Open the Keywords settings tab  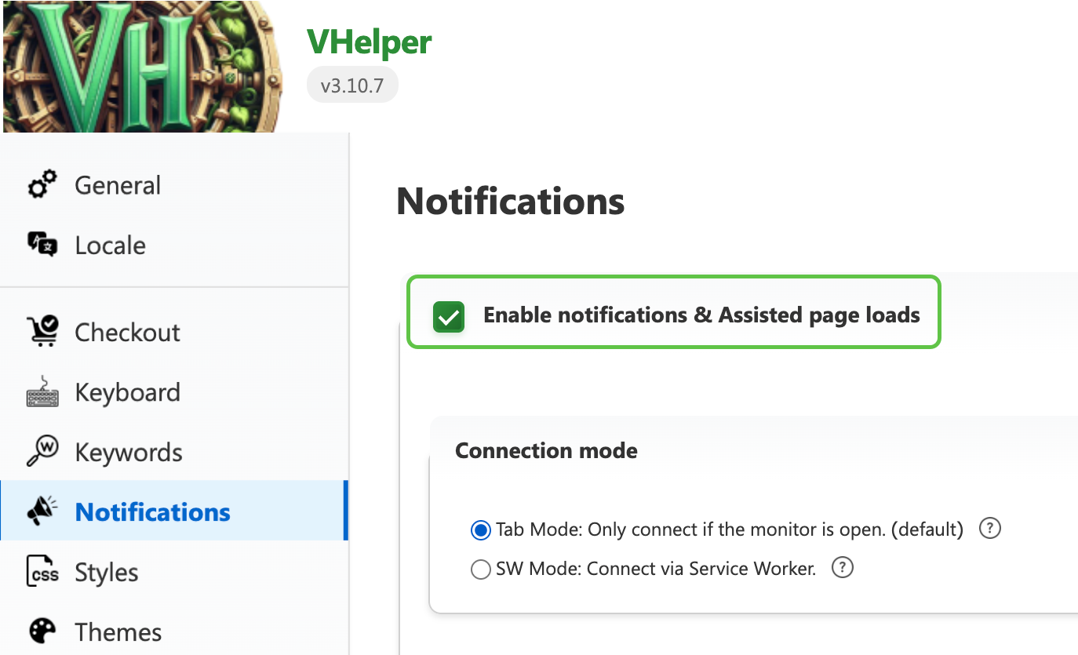[129, 452]
